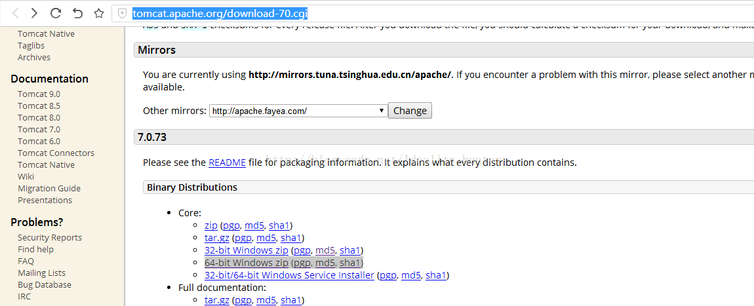Download the 64-bit Windows zip
The image size is (754, 306).
(247, 263)
